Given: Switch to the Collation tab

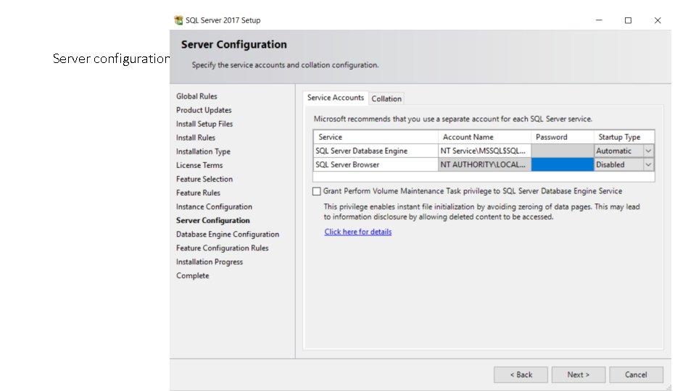Looking at the screenshot, I should point(386,98).
